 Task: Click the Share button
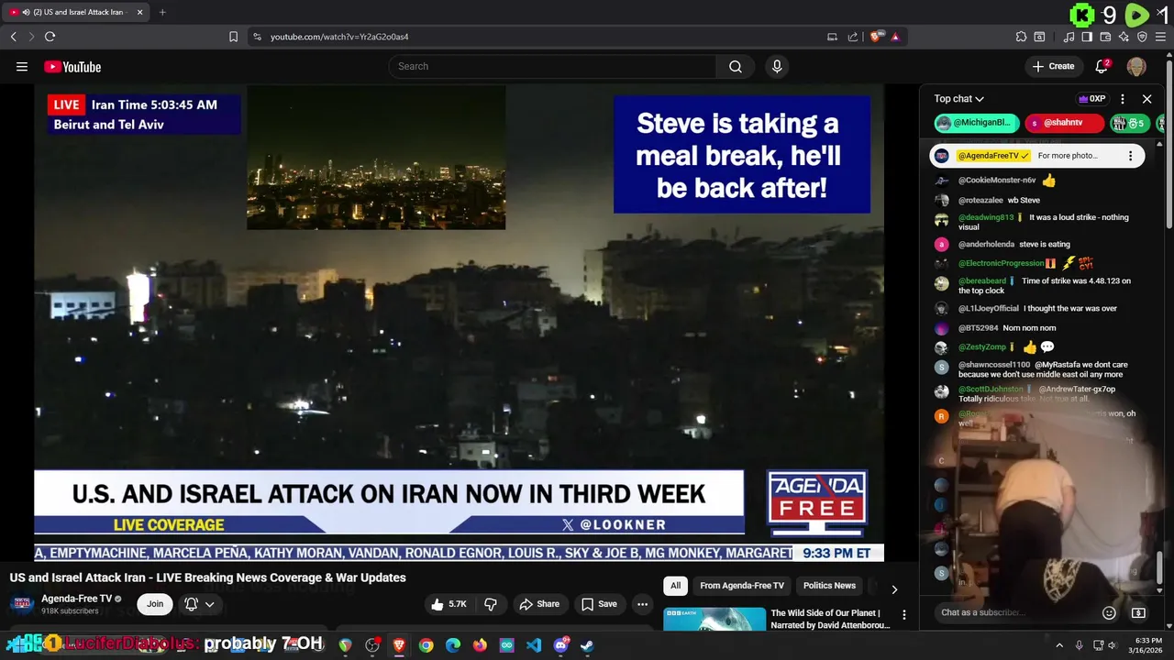[x=539, y=604]
